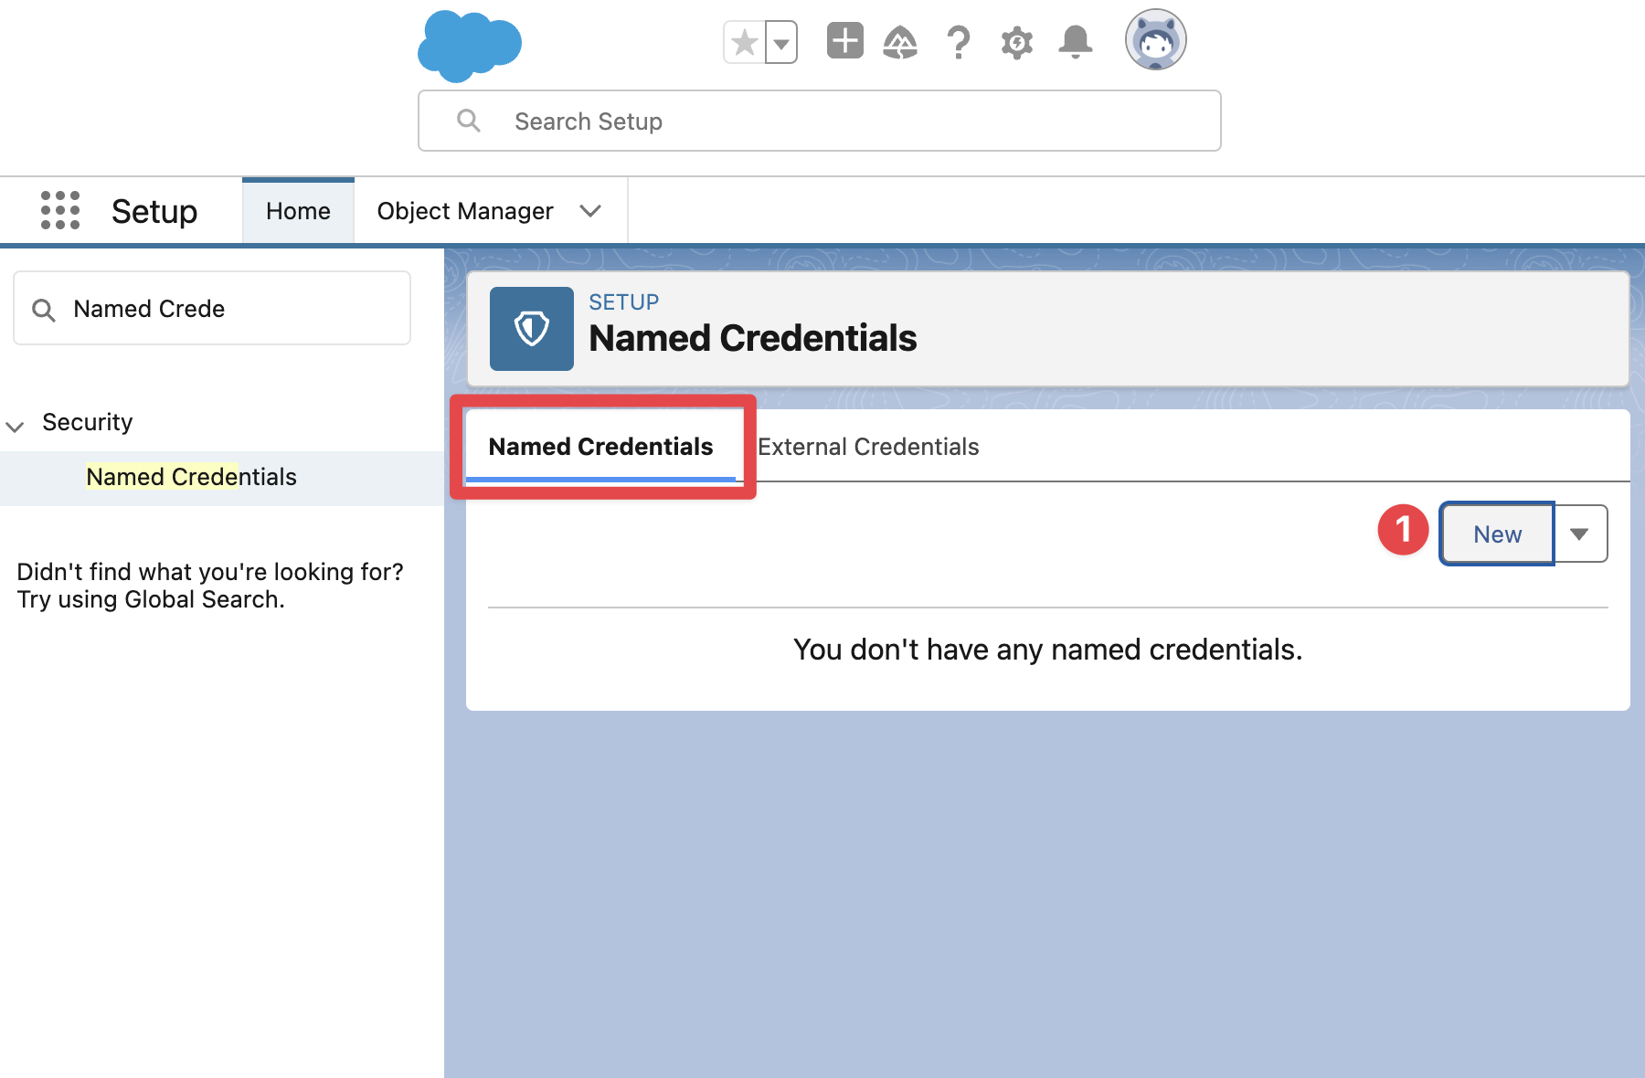Click the Salesforce cloud logo
Viewport: 1645px width, 1078px height.
pos(469,43)
